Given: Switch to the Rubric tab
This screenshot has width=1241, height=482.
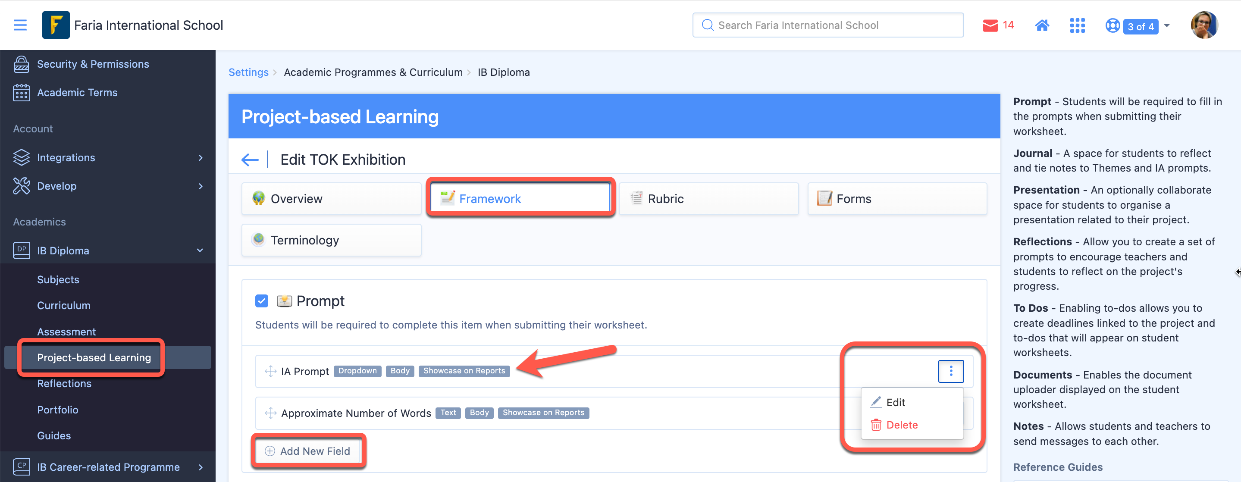Looking at the screenshot, I should [708, 198].
